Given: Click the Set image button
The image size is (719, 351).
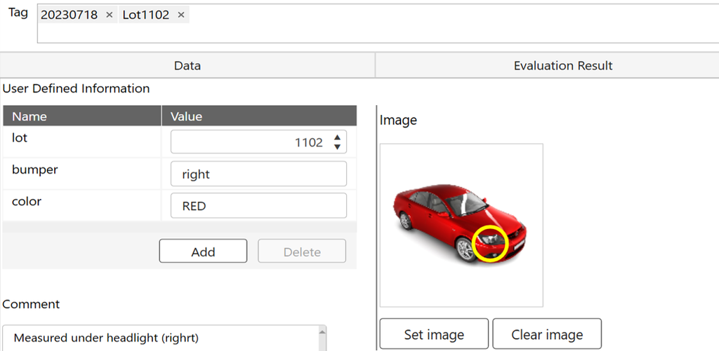Looking at the screenshot, I should (x=433, y=334).
